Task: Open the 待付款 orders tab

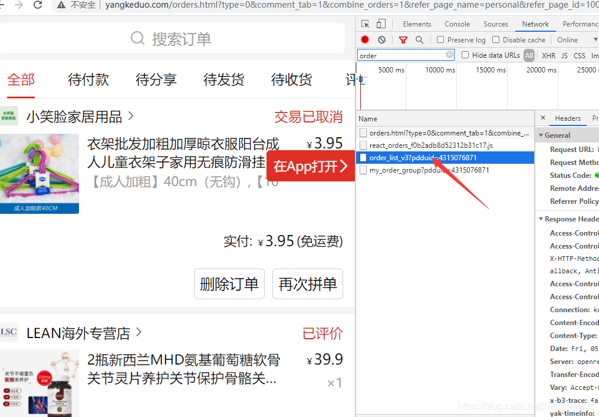Action: coord(88,80)
